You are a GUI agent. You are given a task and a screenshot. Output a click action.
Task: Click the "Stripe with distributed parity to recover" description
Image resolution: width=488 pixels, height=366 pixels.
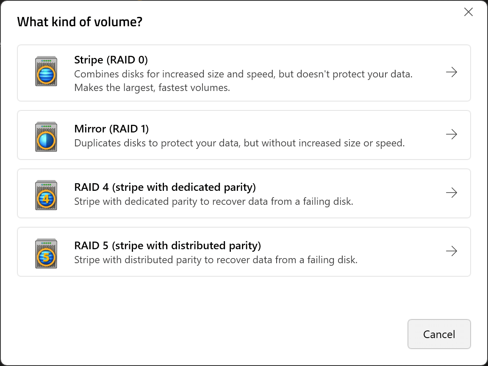coord(216,260)
